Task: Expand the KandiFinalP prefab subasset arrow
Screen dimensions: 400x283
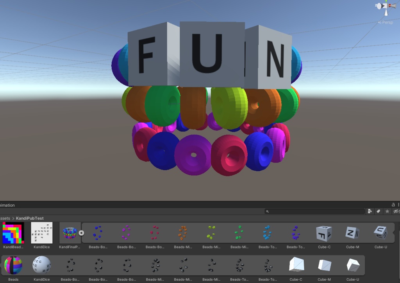Action: [81, 233]
